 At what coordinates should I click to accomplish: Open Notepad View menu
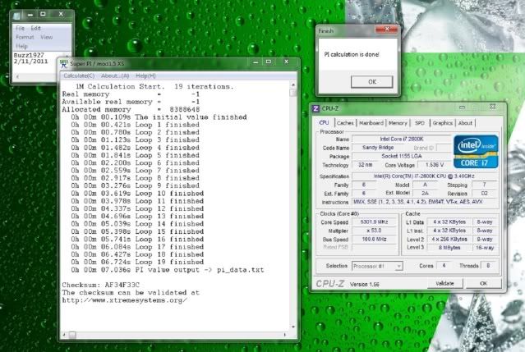point(47,37)
